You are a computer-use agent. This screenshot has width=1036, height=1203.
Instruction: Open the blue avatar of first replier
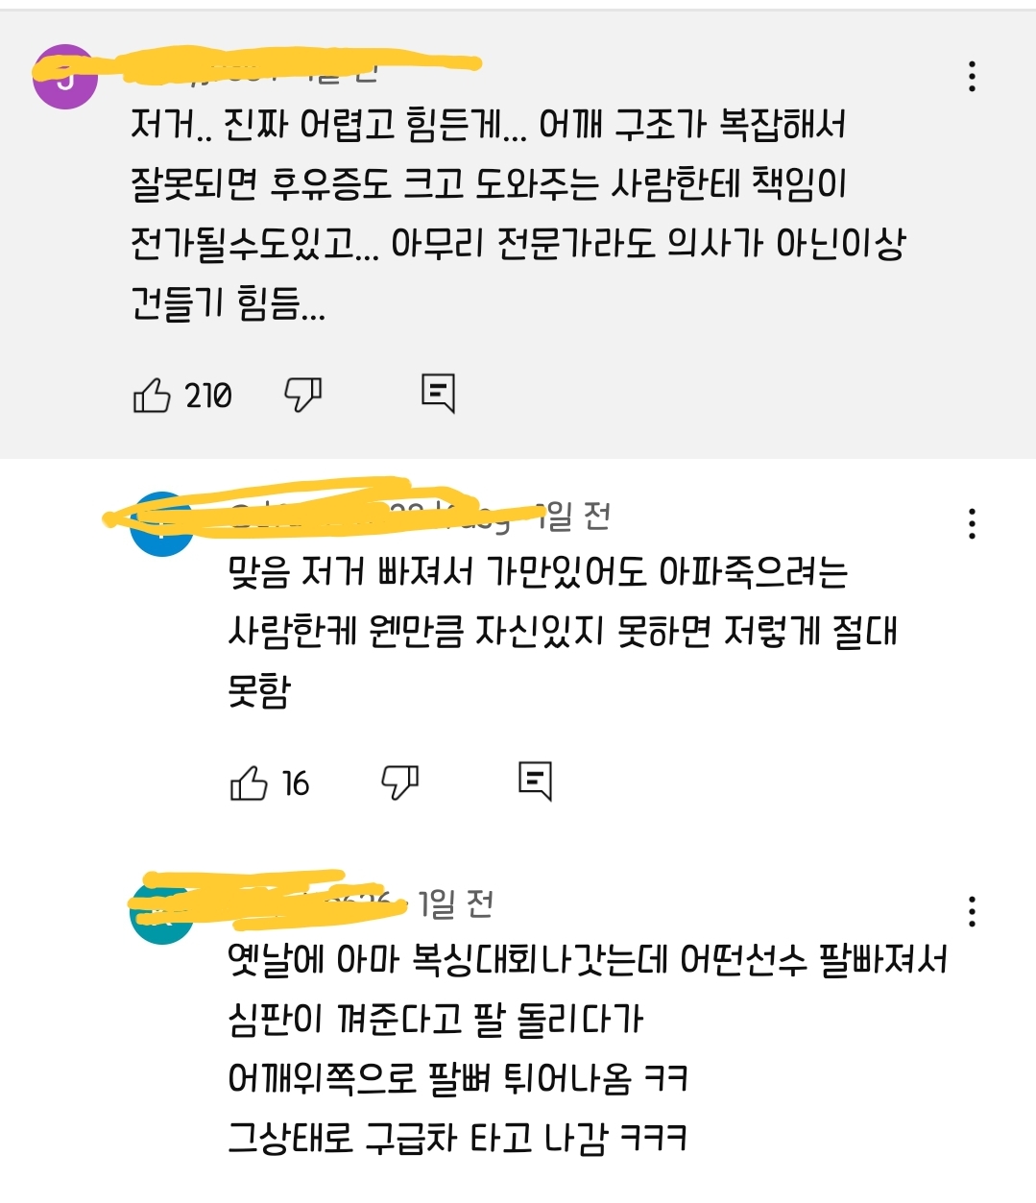[x=161, y=525]
